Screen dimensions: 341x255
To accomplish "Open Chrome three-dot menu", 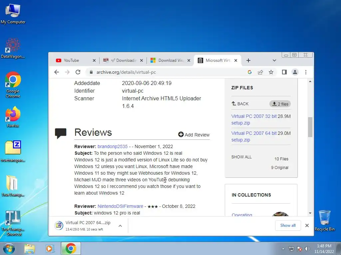I will click(306, 72).
